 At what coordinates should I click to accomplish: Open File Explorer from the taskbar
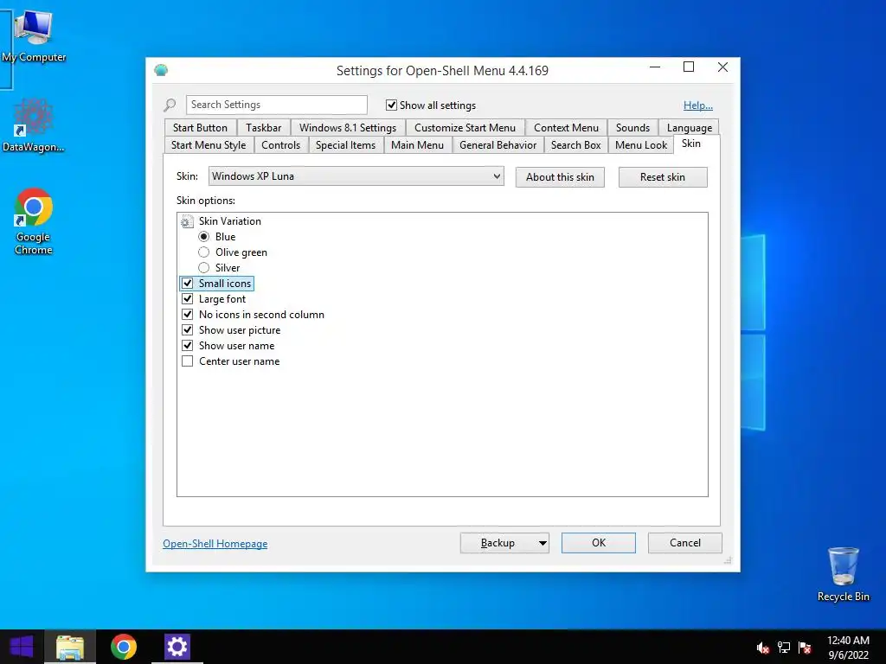click(x=70, y=647)
